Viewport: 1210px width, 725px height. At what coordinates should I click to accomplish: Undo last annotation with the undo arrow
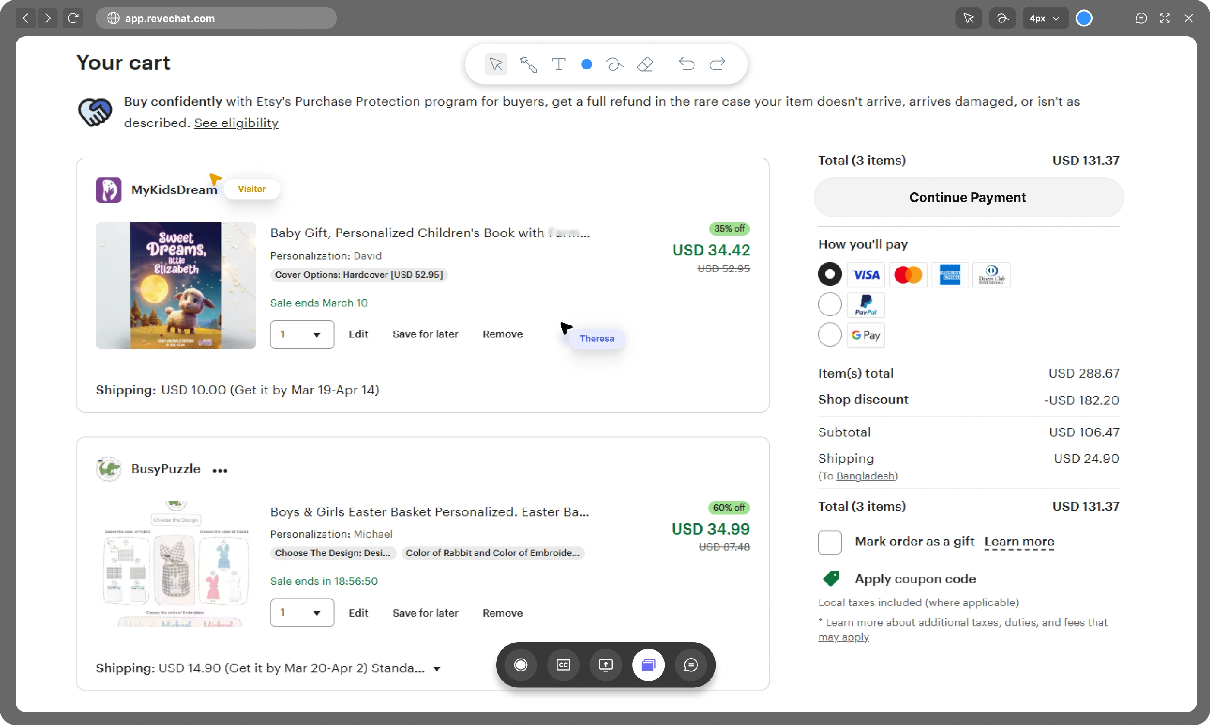point(686,64)
